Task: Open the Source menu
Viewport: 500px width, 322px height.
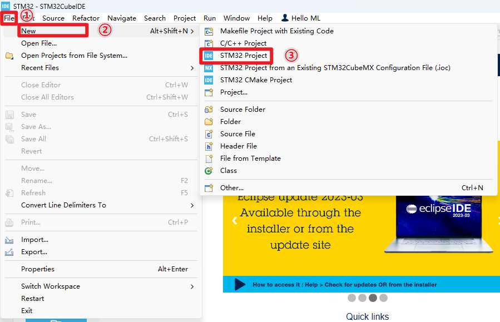Action: pyautogui.click(x=53, y=18)
